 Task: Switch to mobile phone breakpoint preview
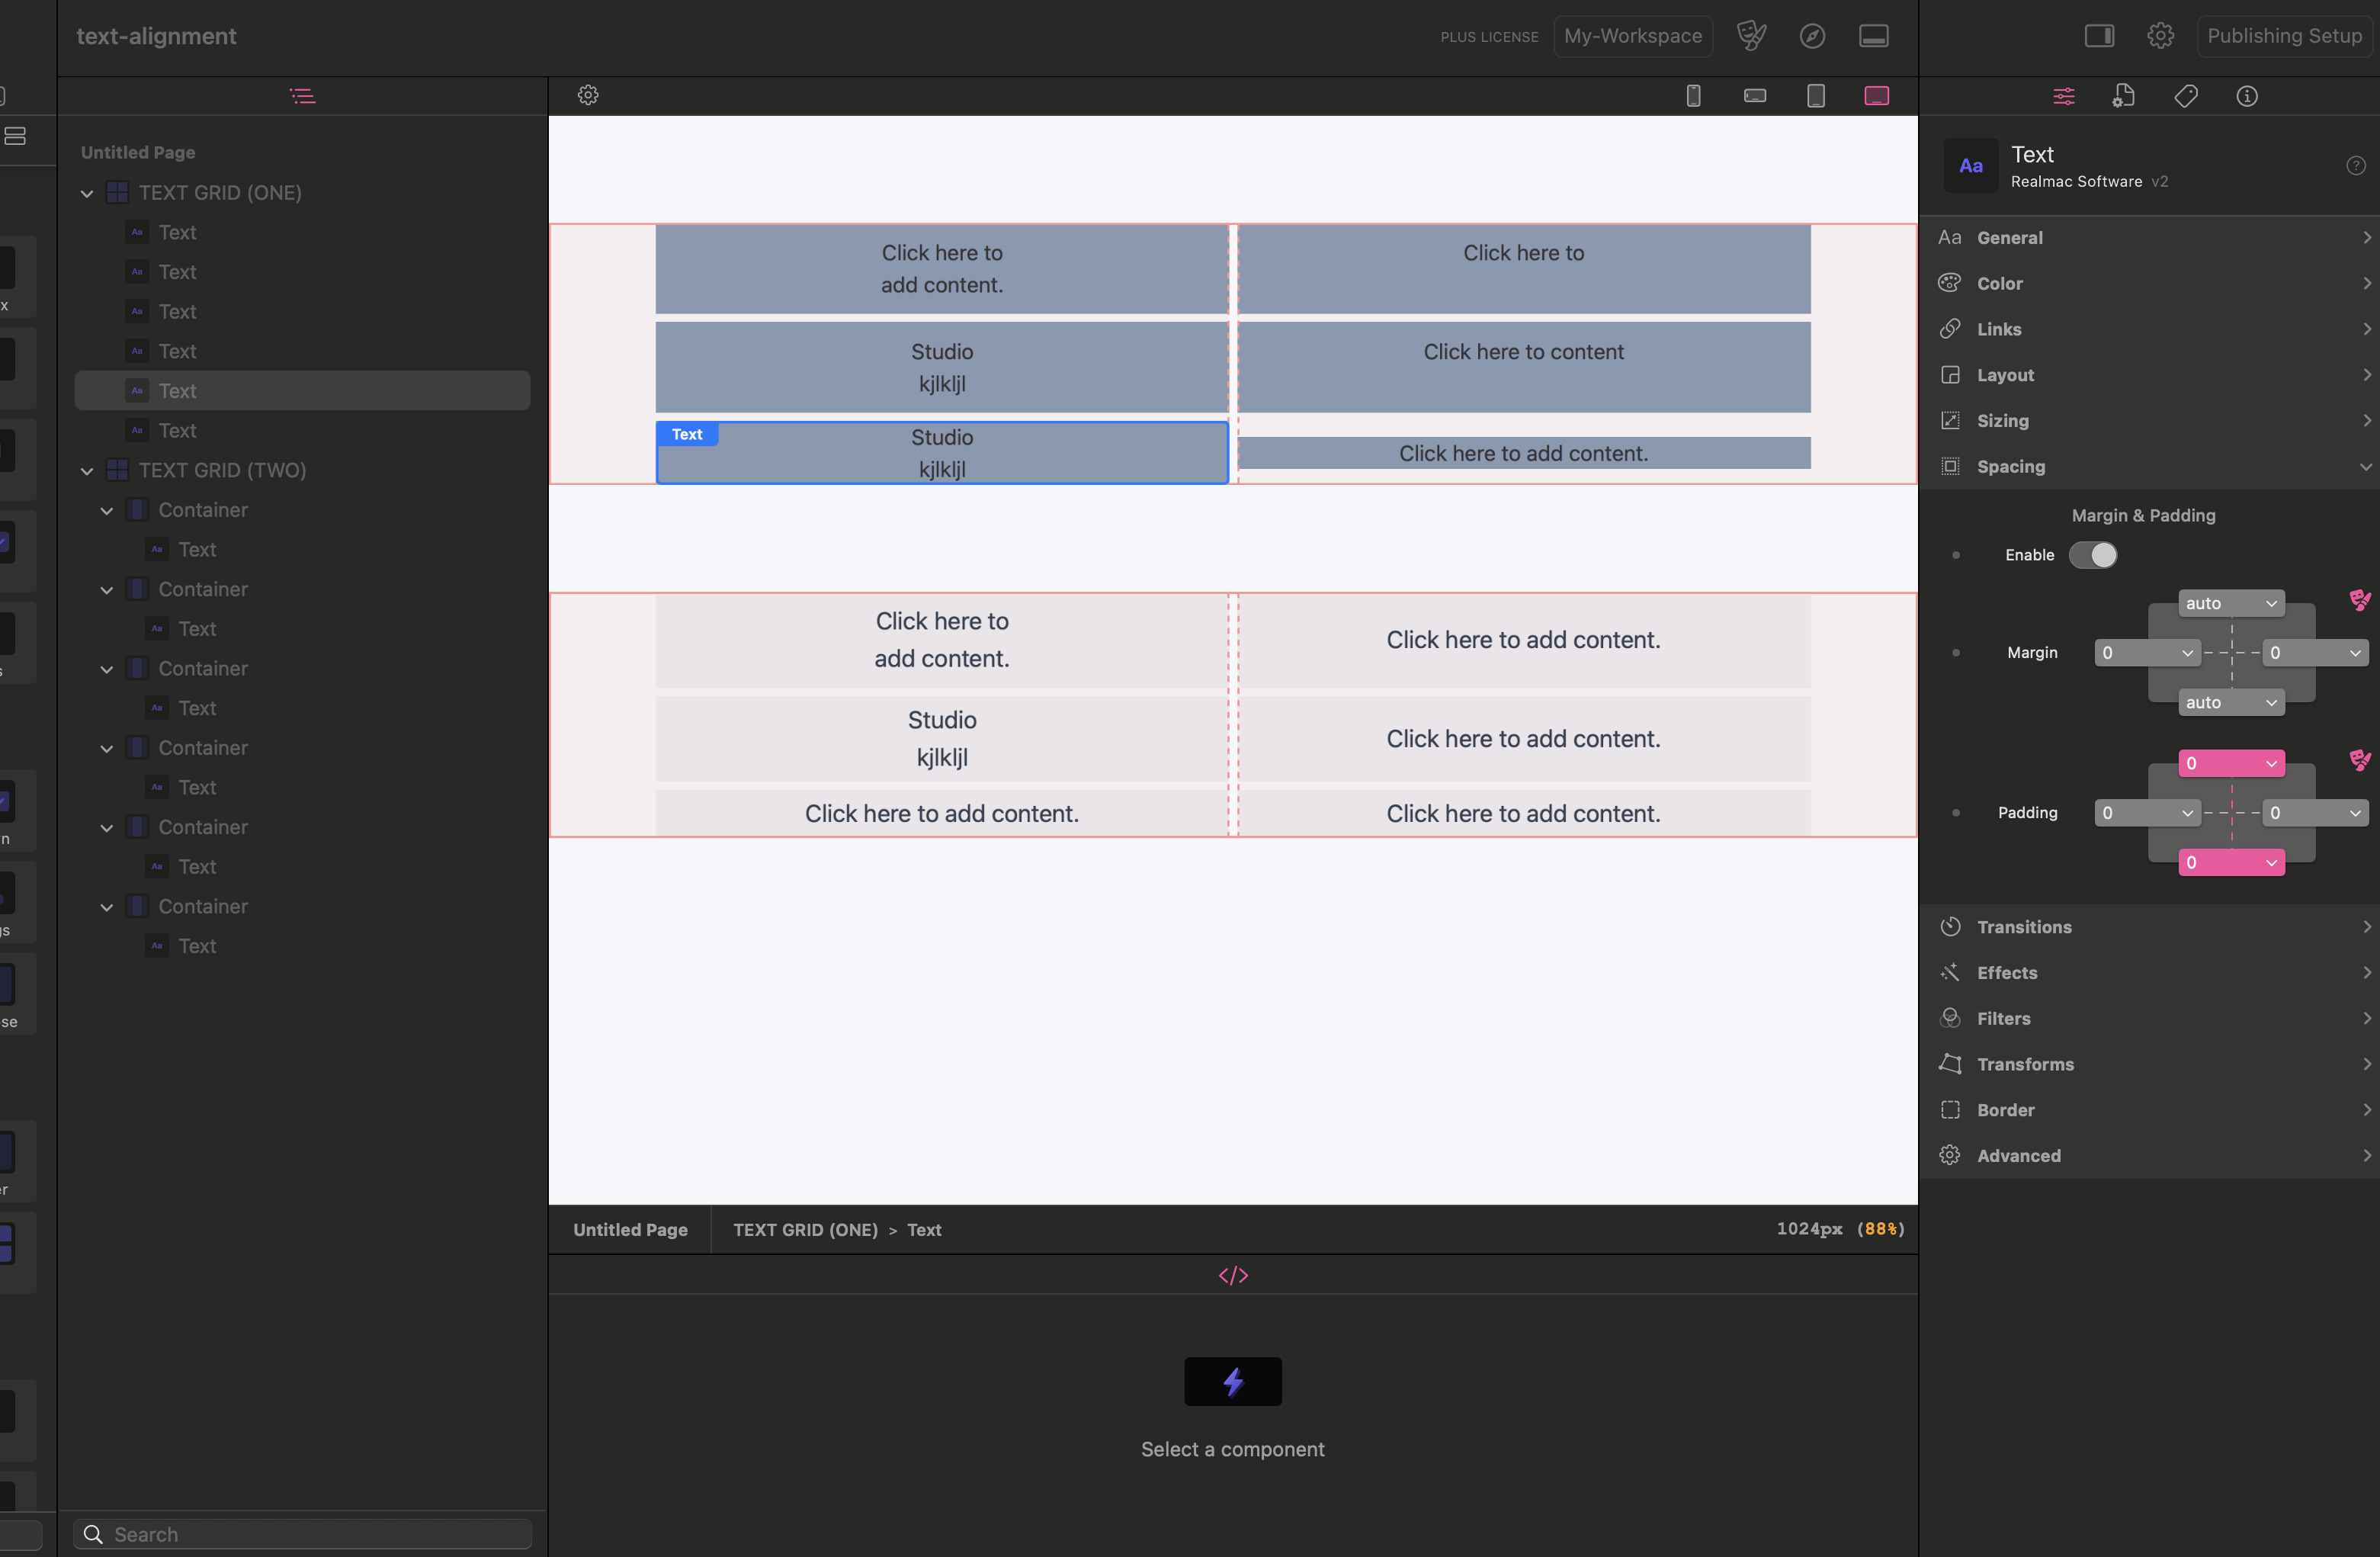pyautogui.click(x=1693, y=96)
